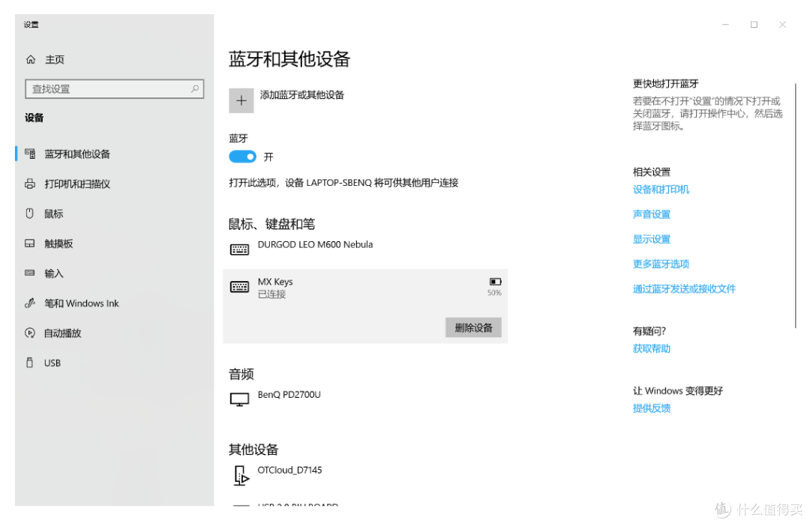Viewport: 810px width, 526px height.
Task: Open 设备和打印机 link
Action: point(661,190)
